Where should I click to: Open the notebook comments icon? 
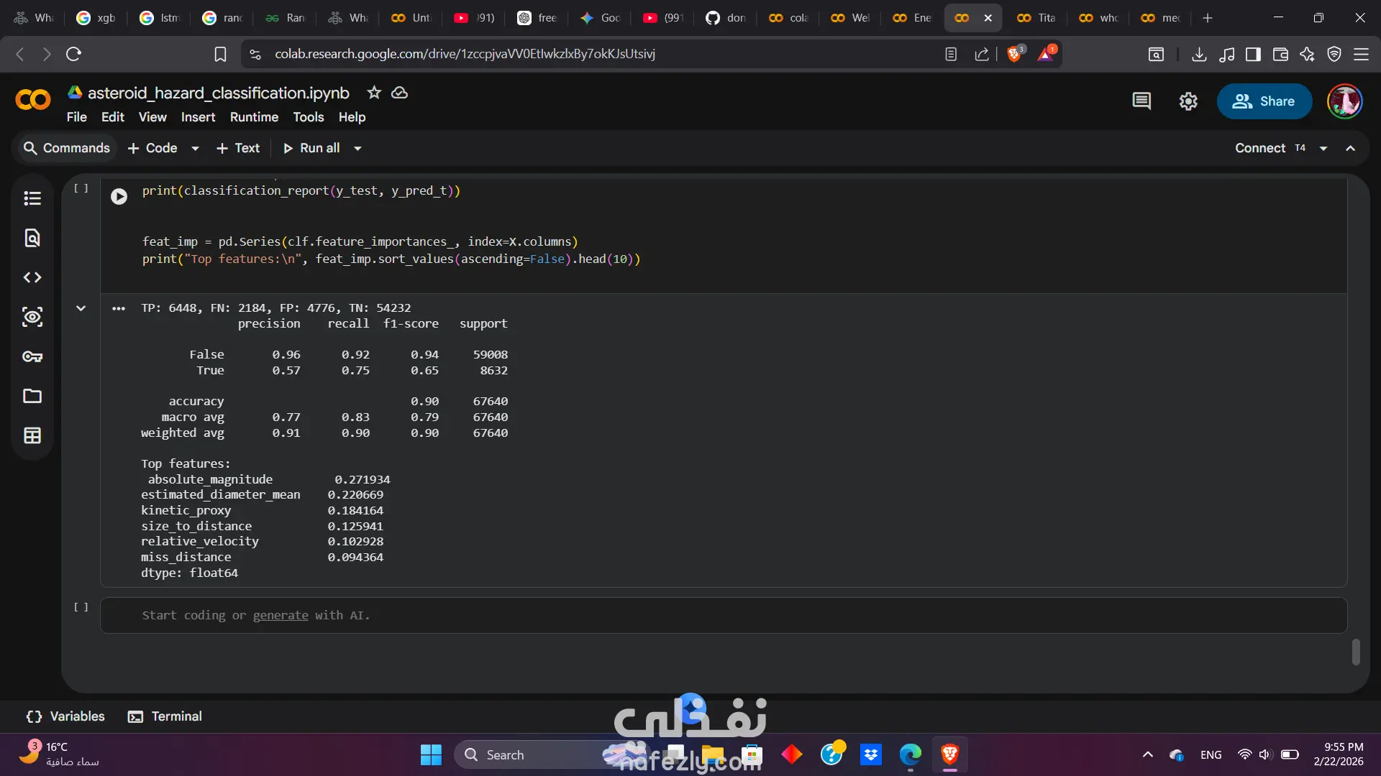click(x=1141, y=101)
